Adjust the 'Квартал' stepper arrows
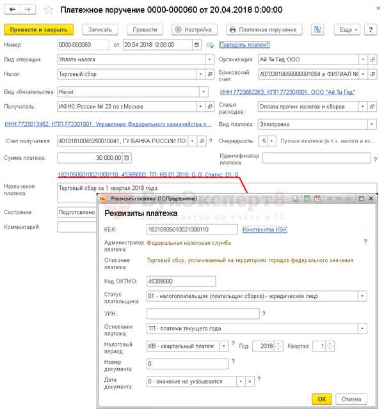This screenshot has height=411, width=384. pyautogui.click(x=330, y=346)
